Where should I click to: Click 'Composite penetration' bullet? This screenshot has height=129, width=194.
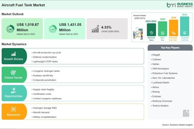[x=44, y=80]
